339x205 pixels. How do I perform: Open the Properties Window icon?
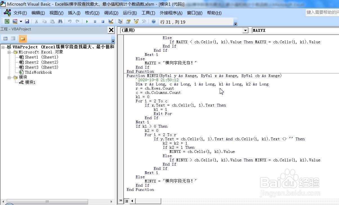(128, 21)
